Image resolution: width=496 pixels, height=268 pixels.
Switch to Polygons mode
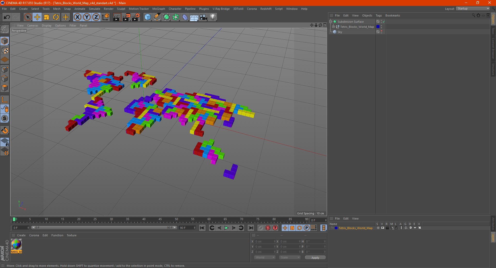[5, 88]
